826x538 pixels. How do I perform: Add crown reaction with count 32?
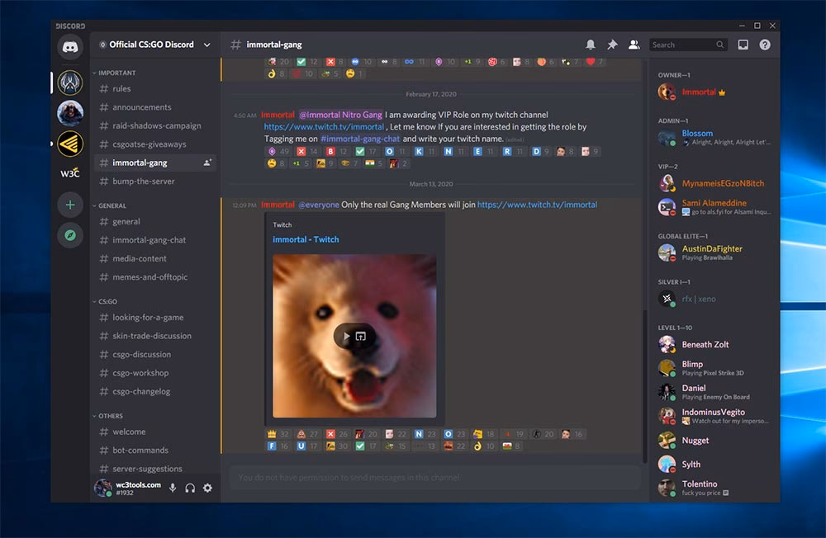click(x=278, y=434)
